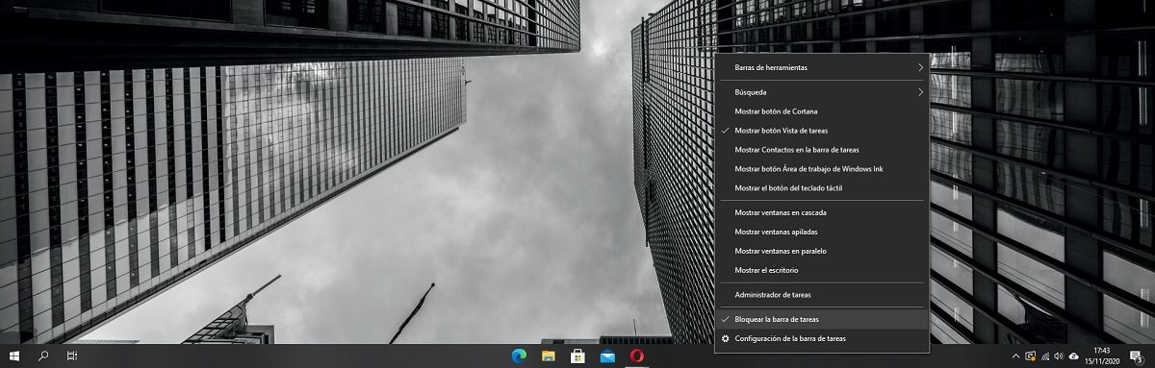
Task: Click the OneDrive cloud tray icon
Action: 1074,356
